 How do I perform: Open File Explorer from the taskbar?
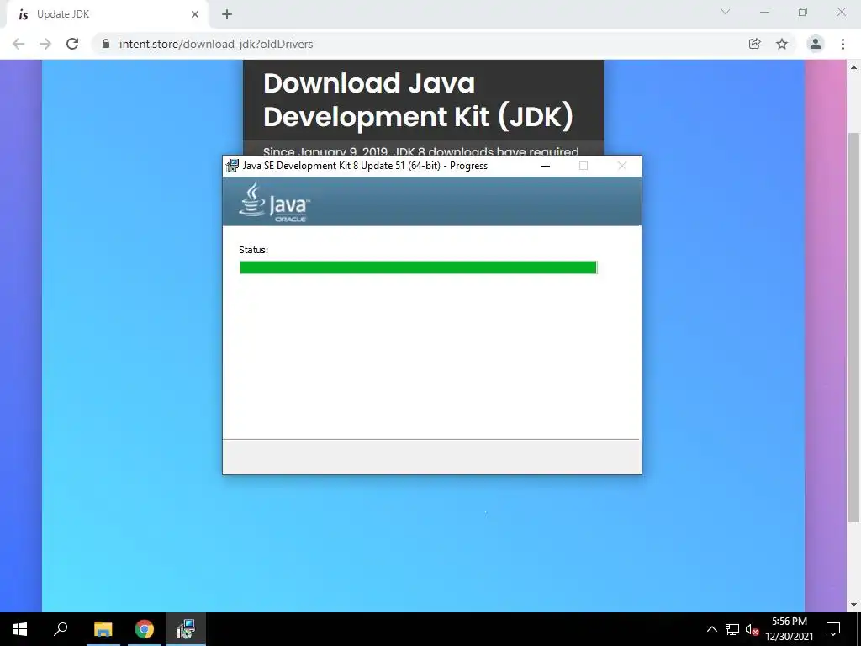point(103,629)
